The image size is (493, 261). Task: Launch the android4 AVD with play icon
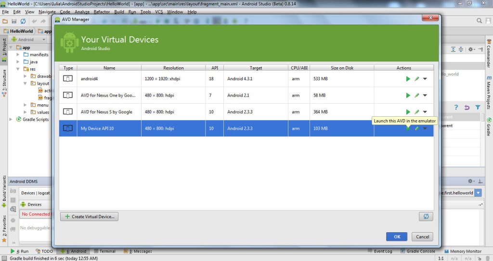pos(408,79)
